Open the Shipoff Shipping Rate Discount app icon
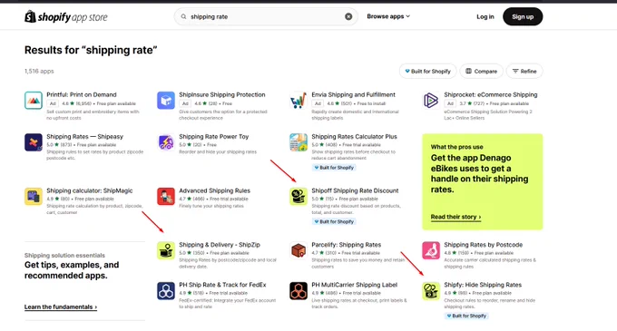 click(299, 196)
